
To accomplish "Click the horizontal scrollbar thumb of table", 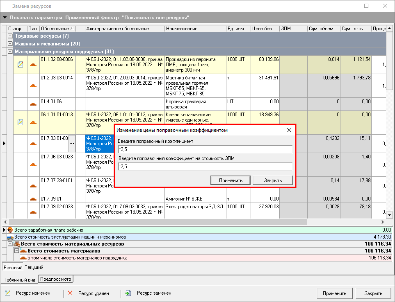I will point(158,222).
